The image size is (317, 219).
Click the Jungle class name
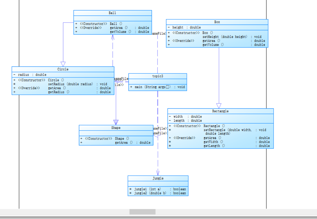(158, 178)
